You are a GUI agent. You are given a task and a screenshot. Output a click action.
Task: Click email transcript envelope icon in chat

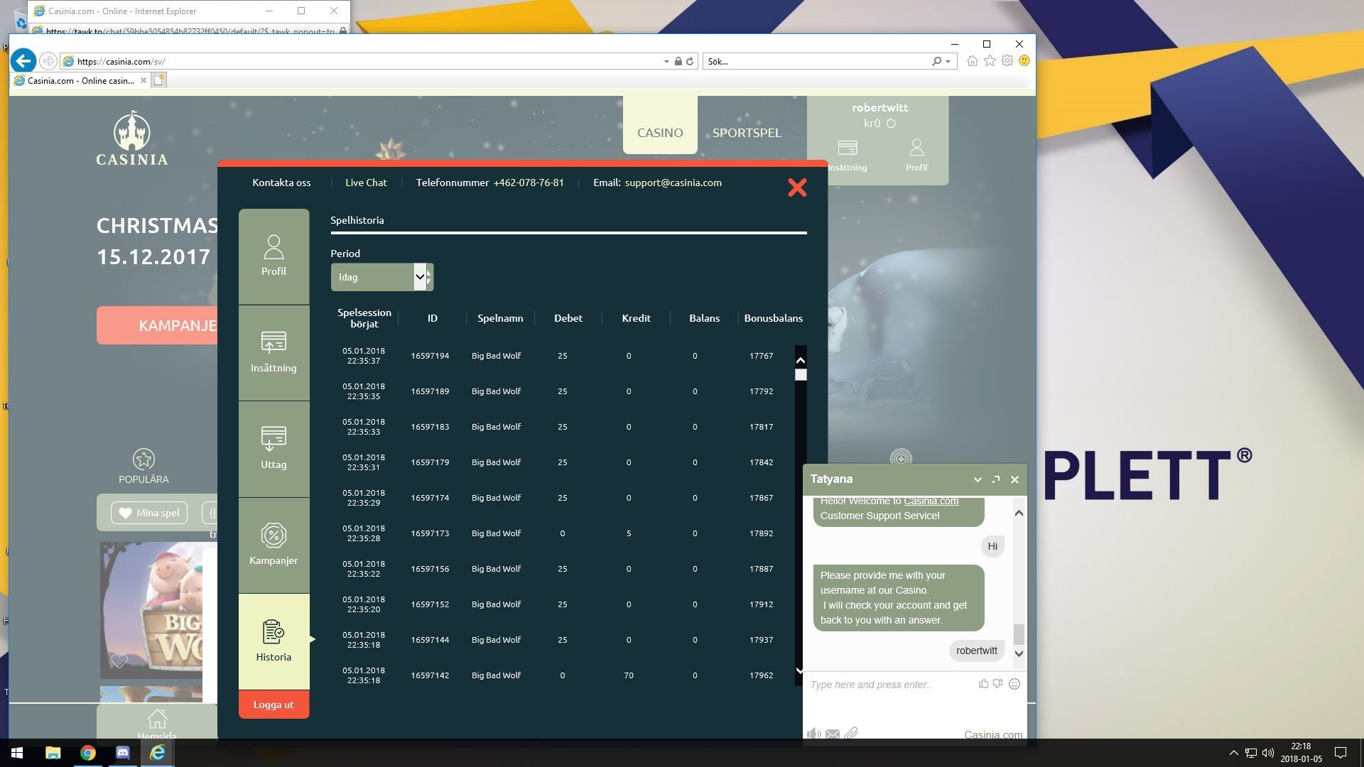tap(833, 734)
